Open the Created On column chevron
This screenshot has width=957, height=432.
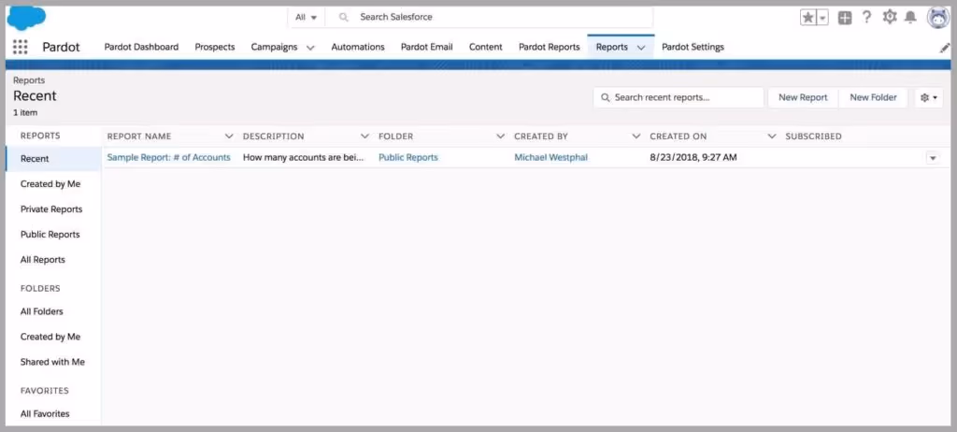tap(771, 137)
